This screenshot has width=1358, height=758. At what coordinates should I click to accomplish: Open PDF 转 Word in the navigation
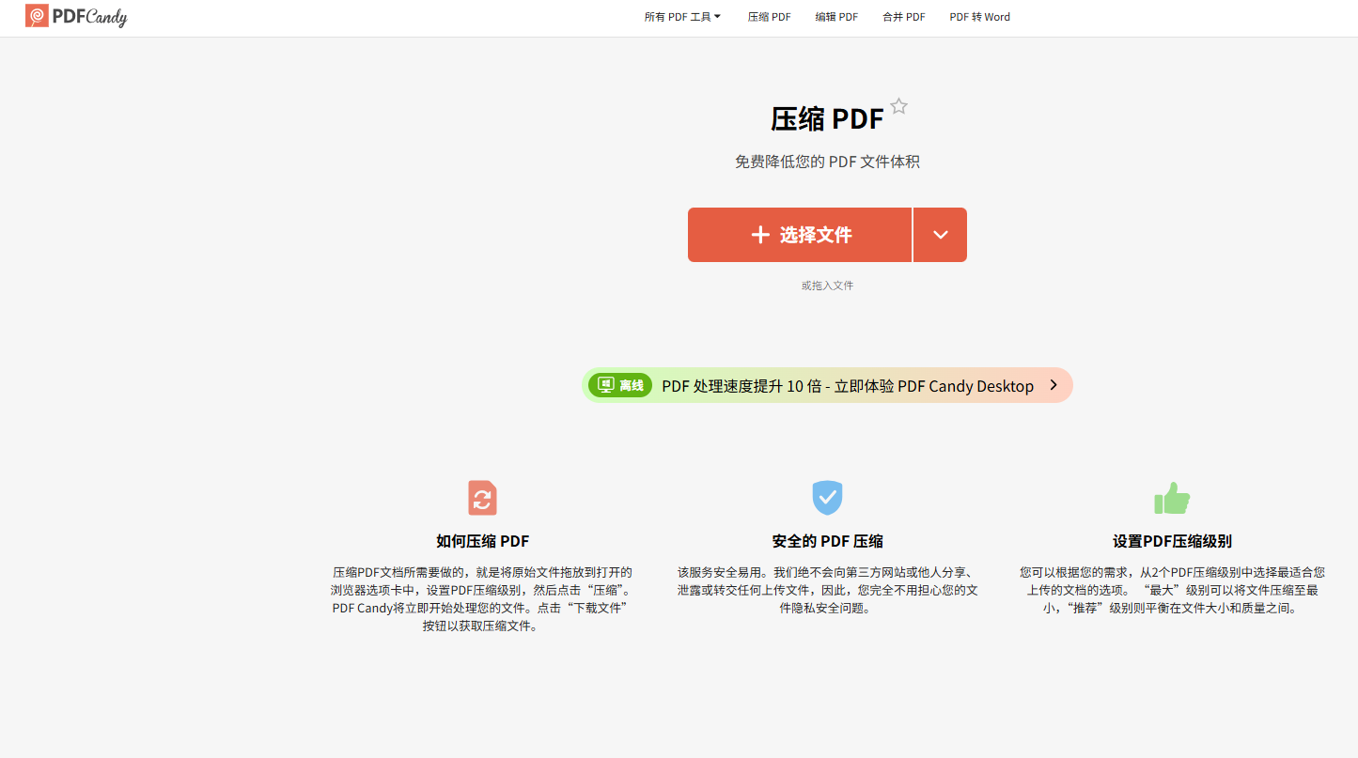[980, 17]
